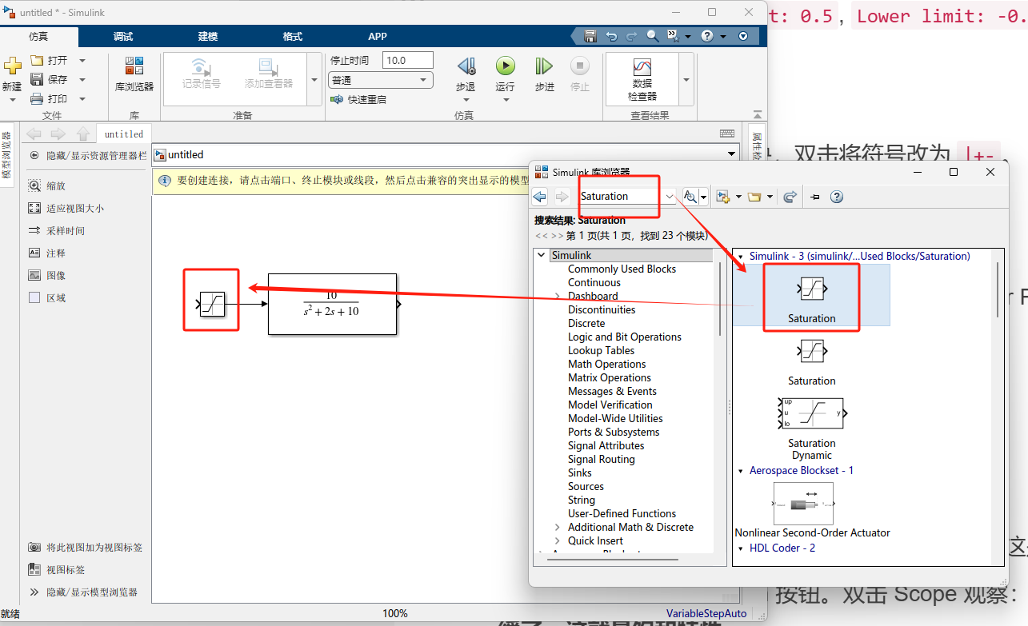Switch to the 调试 (Debug) tab
The height and width of the screenshot is (626, 1028).
pyautogui.click(x=123, y=36)
